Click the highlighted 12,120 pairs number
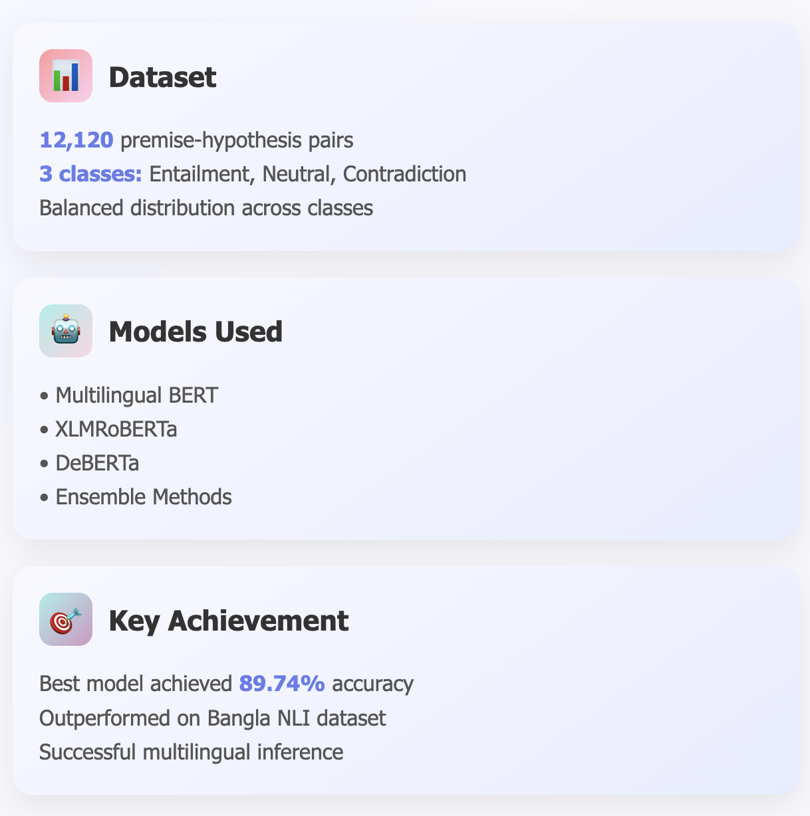810x816 pixels. click(76, 140)
